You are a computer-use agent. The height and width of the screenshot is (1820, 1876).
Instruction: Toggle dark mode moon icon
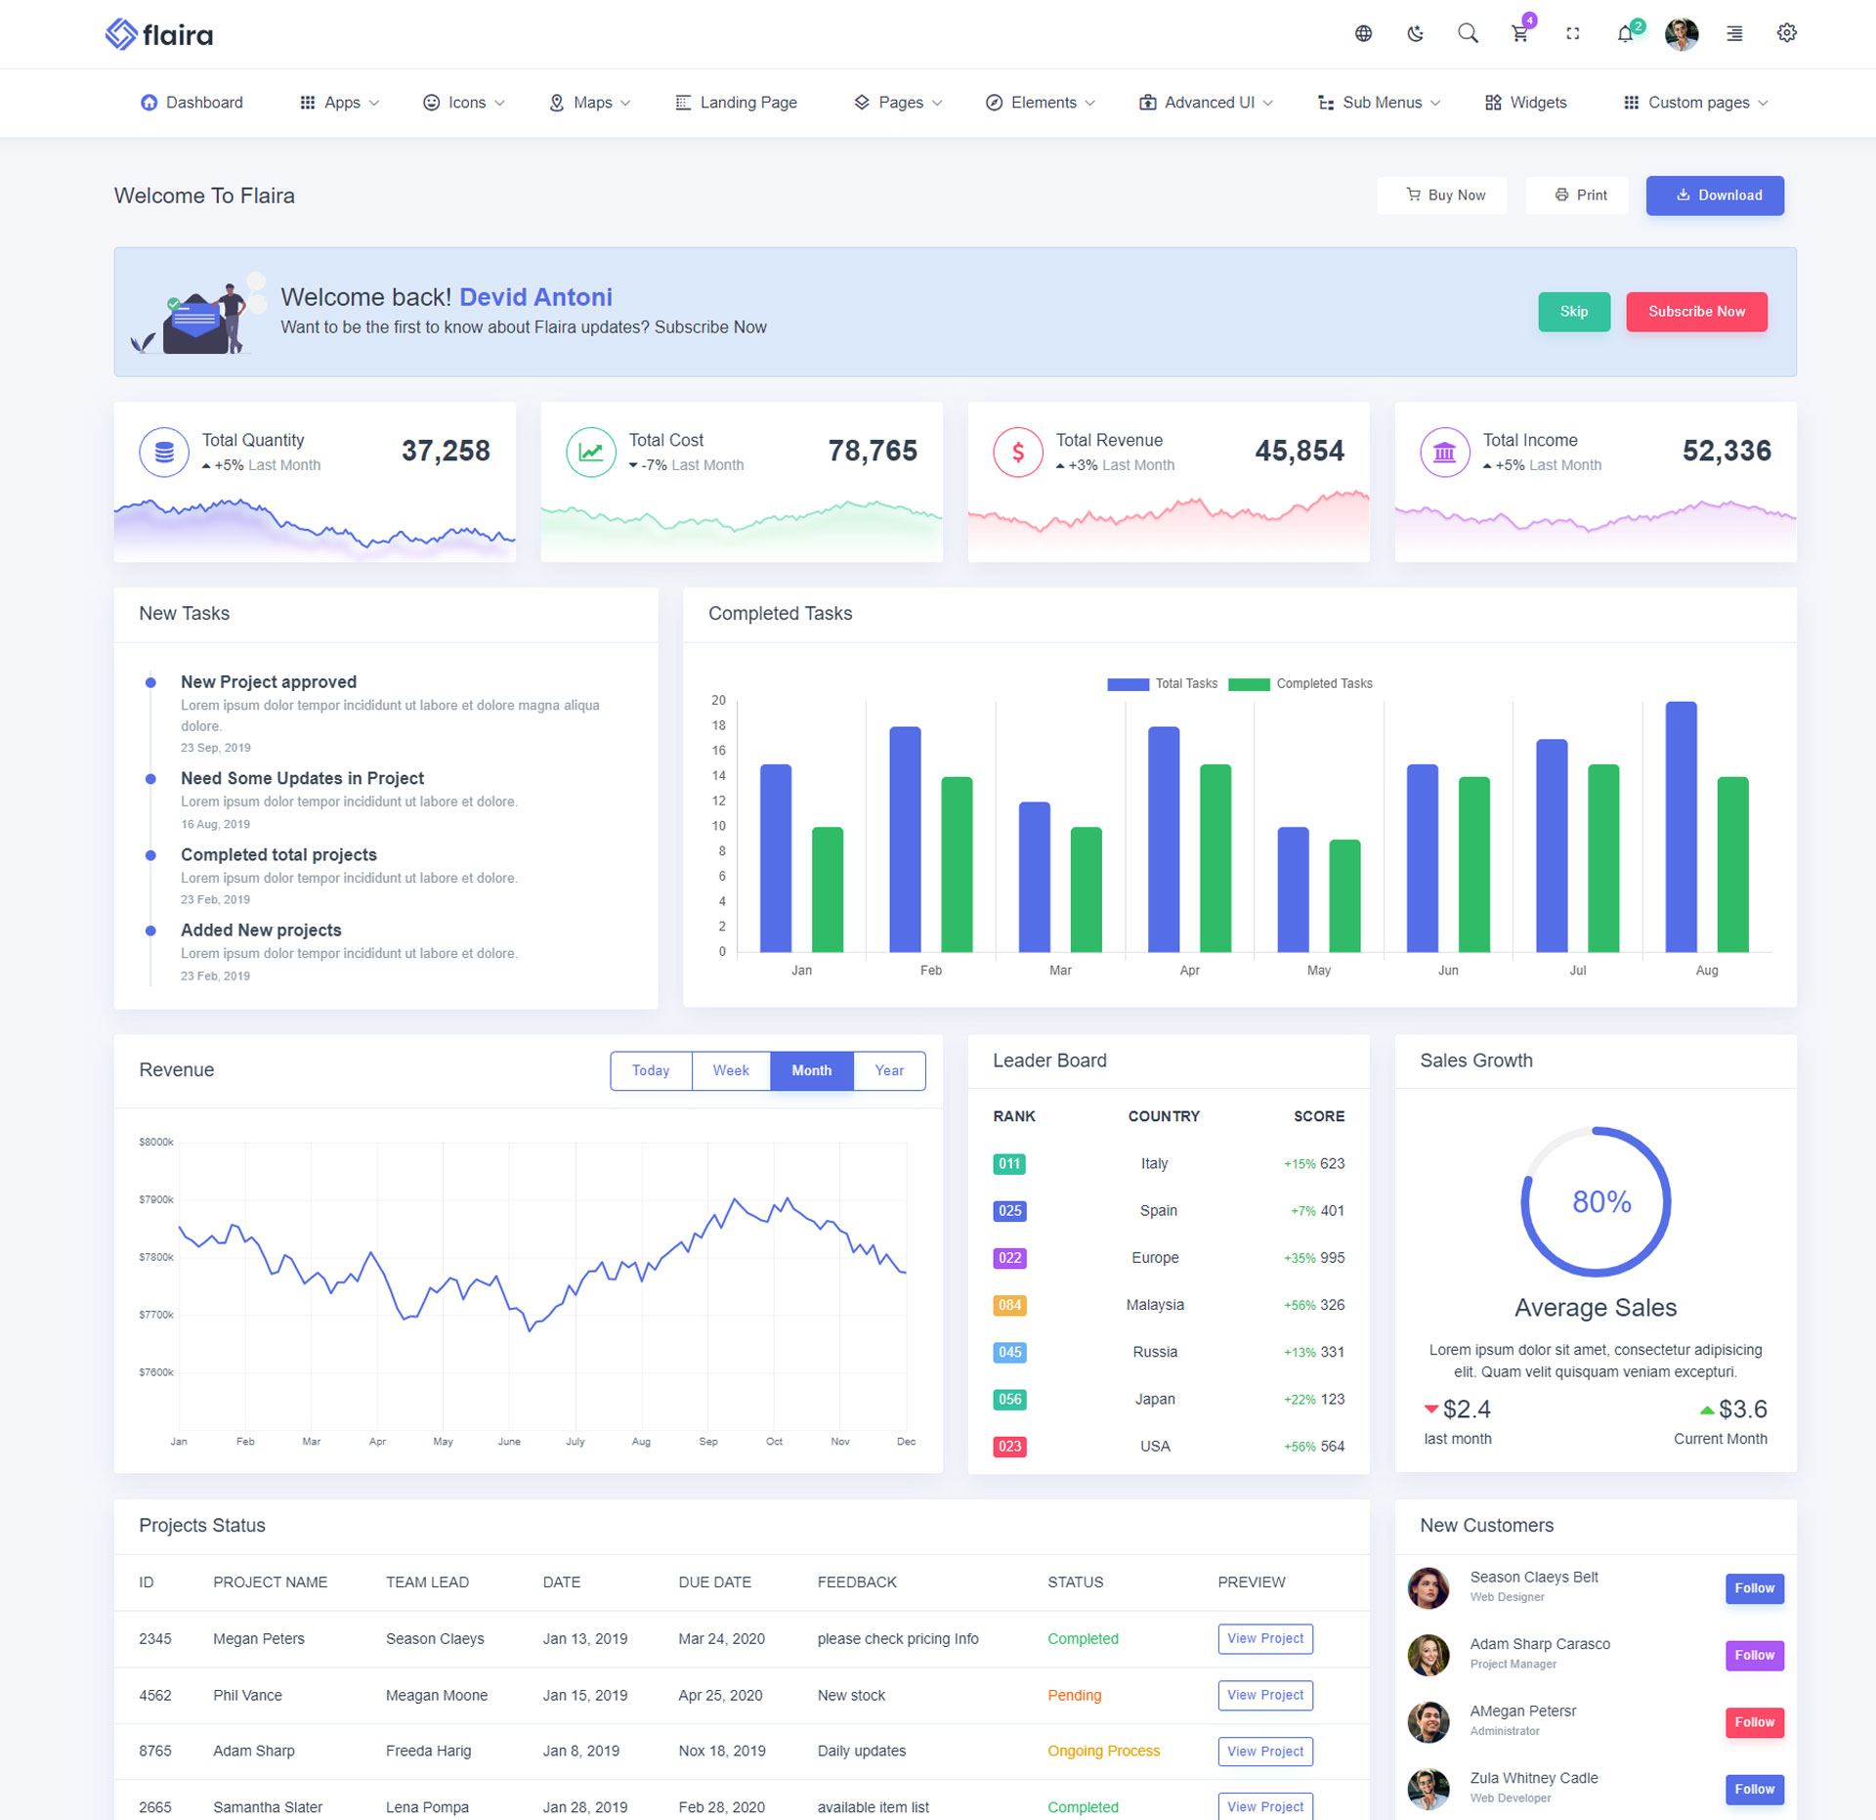pyautogui.click(x=1415, y=34)
